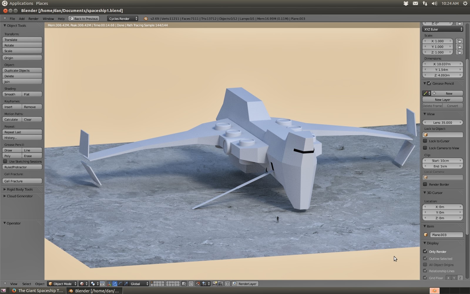Click the OpenGL render camera icon
The image size is (470, 294).
tap(215, 284)
